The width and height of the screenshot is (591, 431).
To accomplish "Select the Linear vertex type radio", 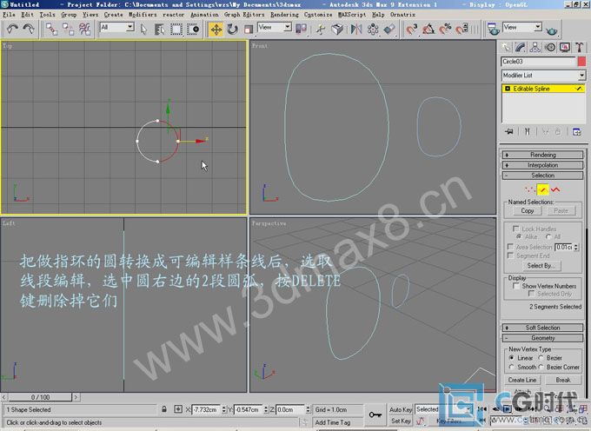I will tap(511, 357).
